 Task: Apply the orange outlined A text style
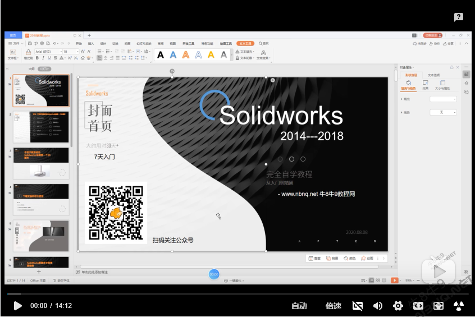(186, 55)
